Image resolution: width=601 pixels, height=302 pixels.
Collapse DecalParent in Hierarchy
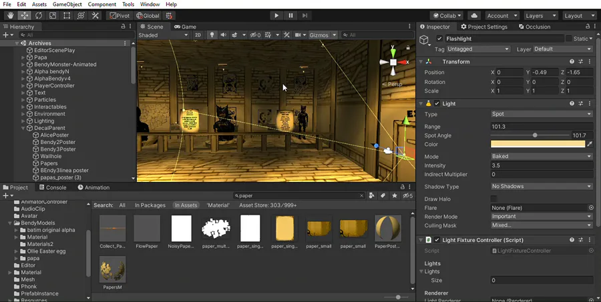click(x=23, y=128)
